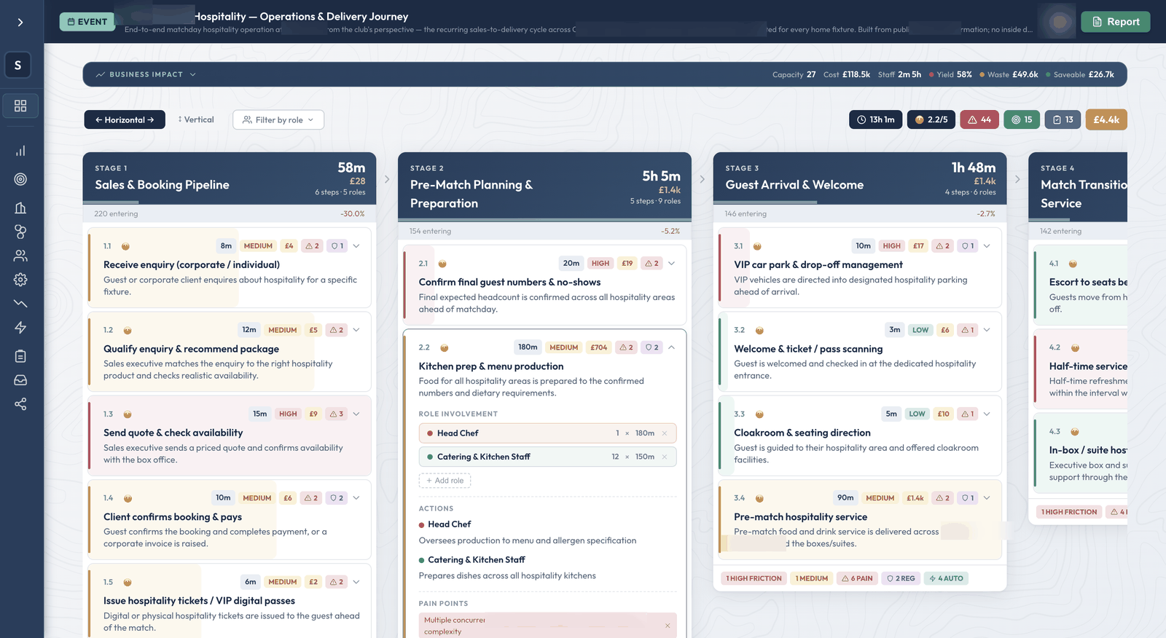Open the inbox tray icon in sidebar
Screen dimensions: 1166x638
coord(20,380)
